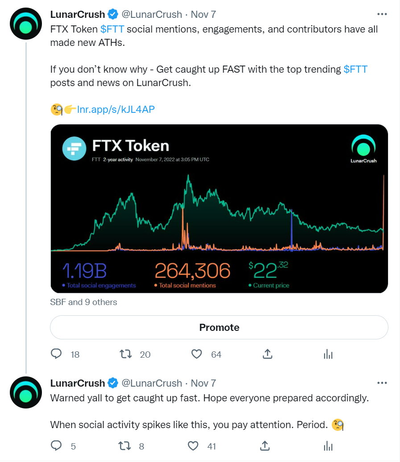Click the first $FTT cashtag

click(112, 29)
